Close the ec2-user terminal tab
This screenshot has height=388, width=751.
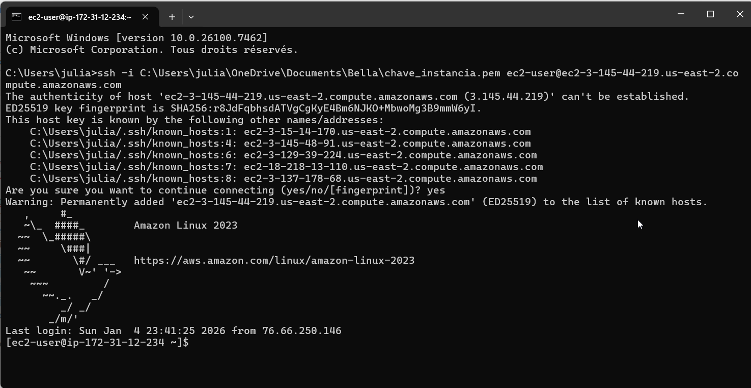click(x=145, y=17)
